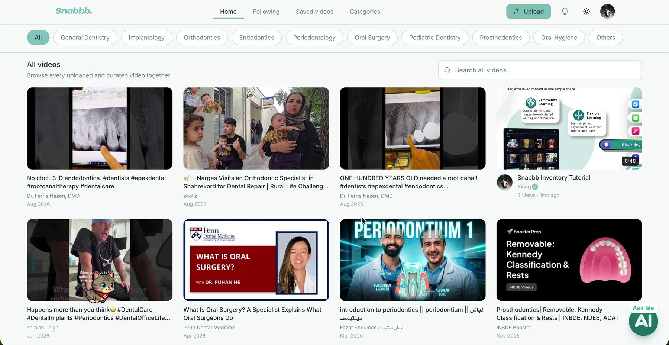Click the ONE HUNDRED YEARS OLD video title
The height and width of the screenshot is (345, 669).
pyautogui.click(x=408, y=182)
